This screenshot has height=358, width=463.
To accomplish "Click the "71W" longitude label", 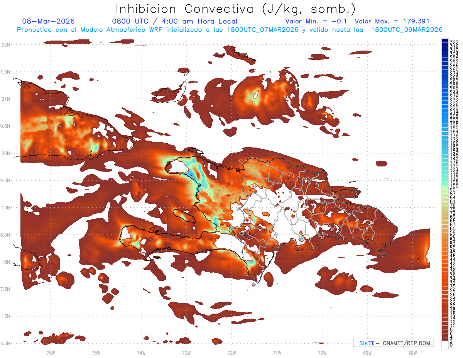I will tap(277, 353).
